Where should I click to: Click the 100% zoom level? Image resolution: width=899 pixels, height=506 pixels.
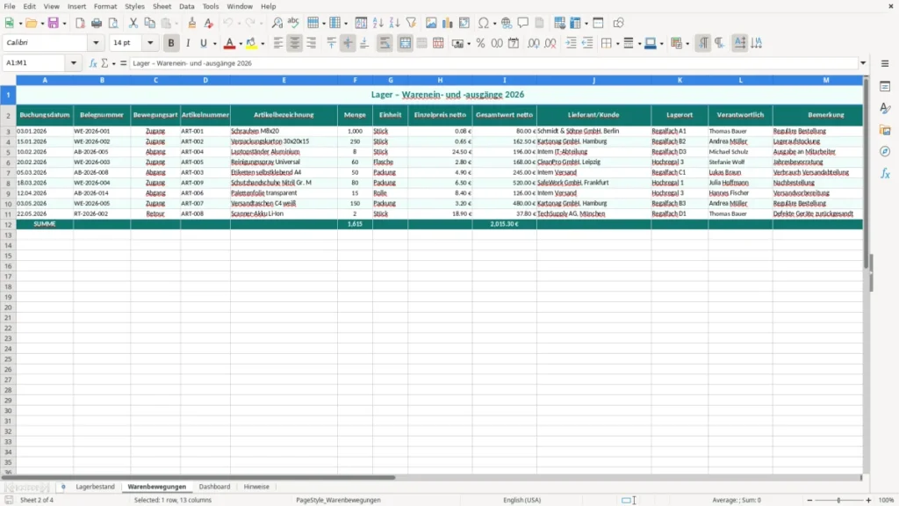887,500
